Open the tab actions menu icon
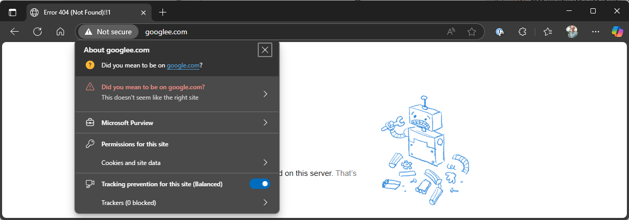This screenshot has width=629, height=220. [12, 12]
